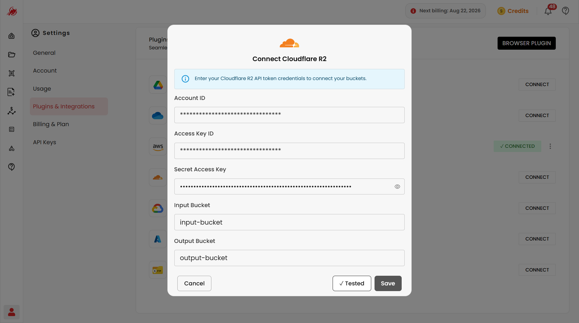Click the dollar graph icon in the sidebar

pyautogui.click(x=11, y=111)
